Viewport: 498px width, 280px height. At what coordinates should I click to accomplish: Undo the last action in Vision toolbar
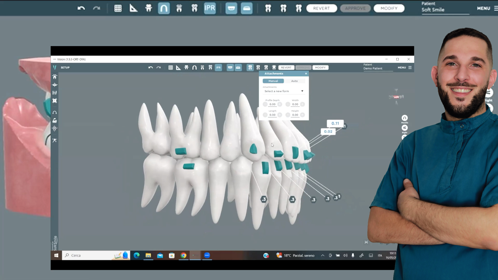150,67
